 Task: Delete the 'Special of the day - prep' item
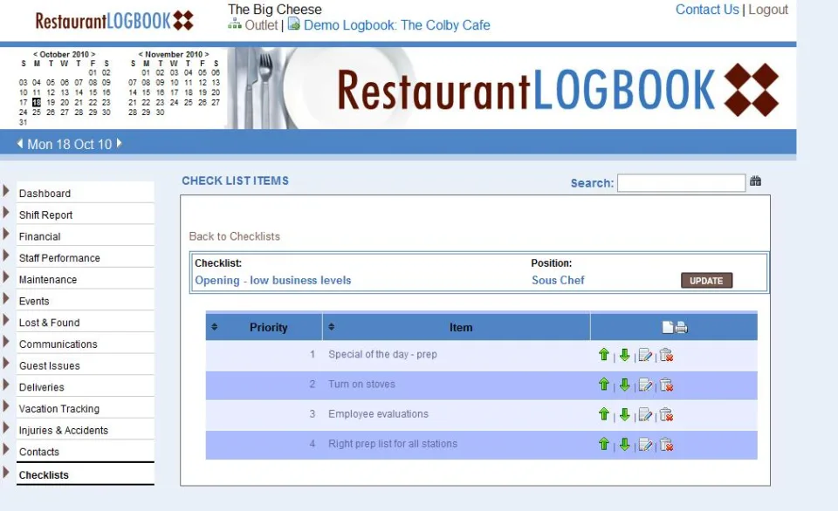coord(666,355)
